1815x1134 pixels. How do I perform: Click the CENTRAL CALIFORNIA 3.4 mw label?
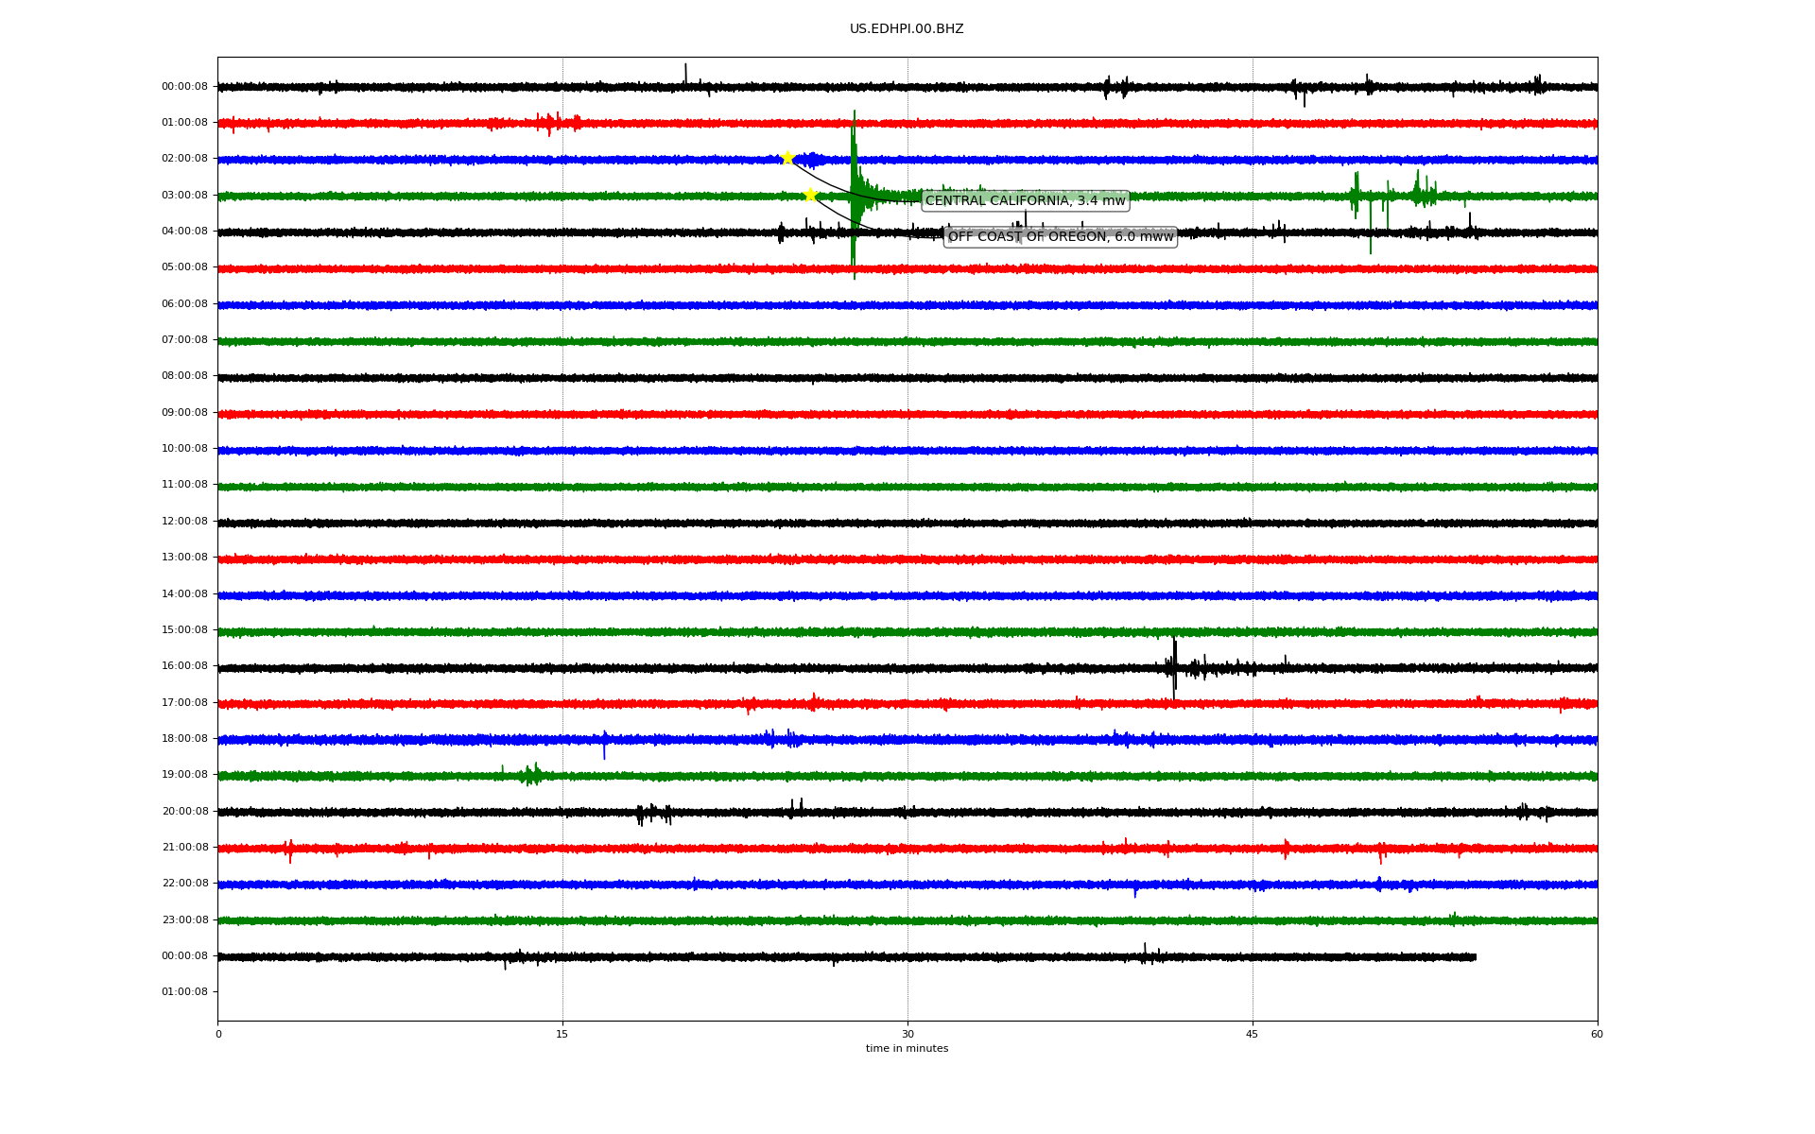[1025, 200]
